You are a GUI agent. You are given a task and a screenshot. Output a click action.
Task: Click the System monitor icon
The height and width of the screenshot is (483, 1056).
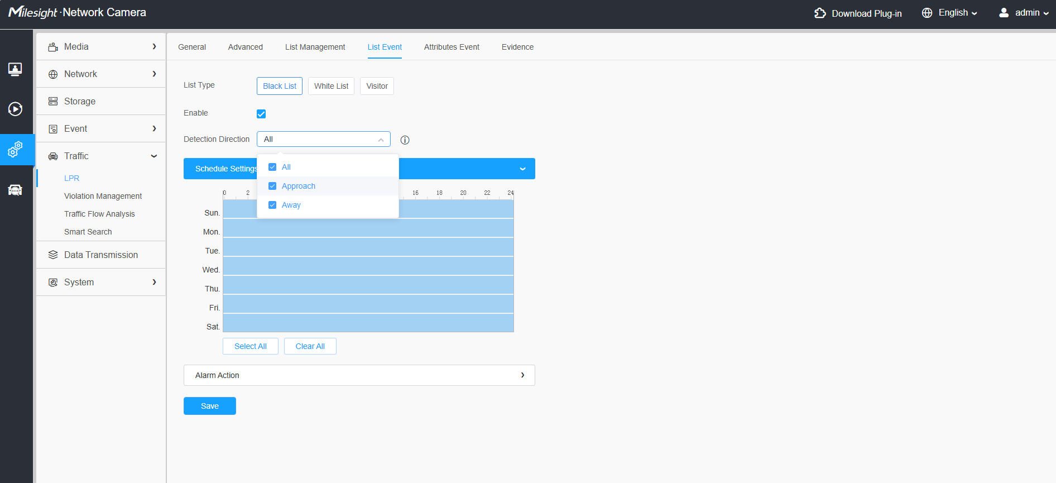(x=53, y=283)
